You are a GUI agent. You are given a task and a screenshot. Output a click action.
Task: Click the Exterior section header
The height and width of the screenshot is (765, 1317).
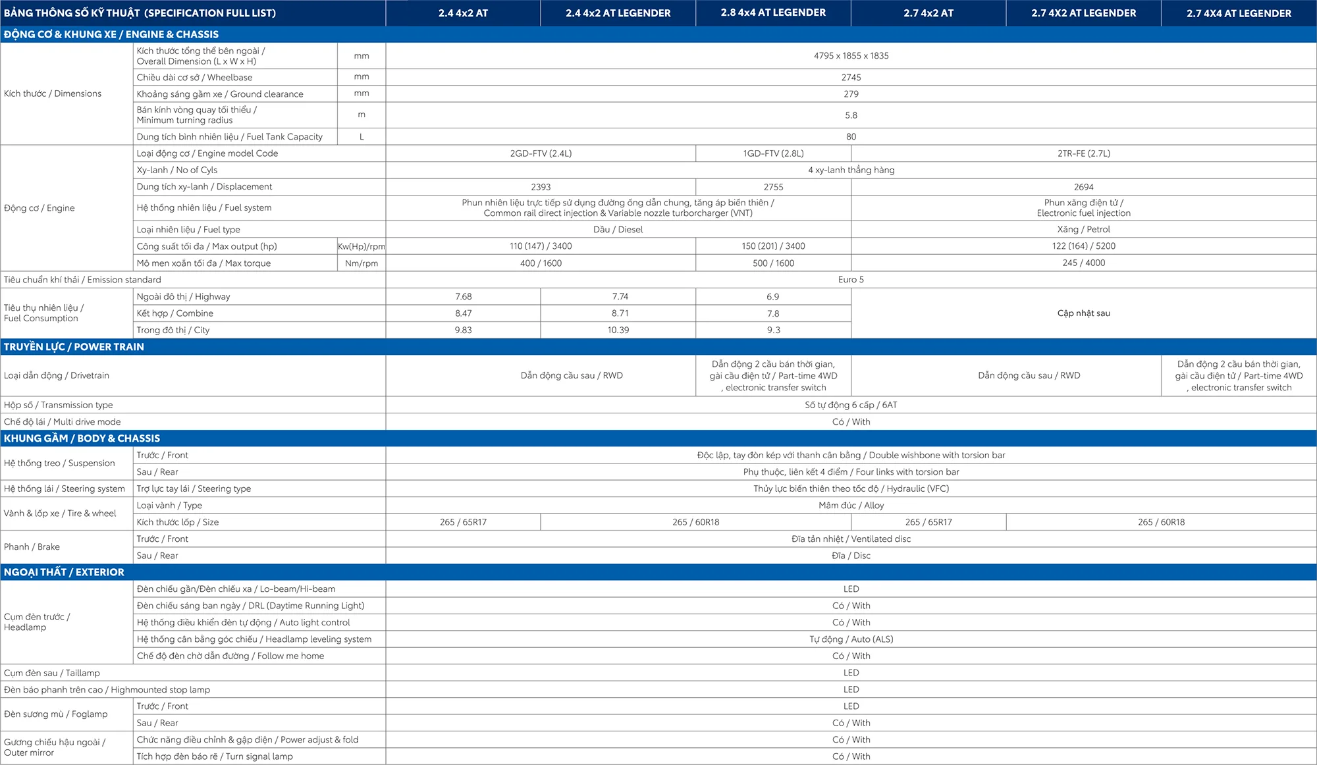click(x=64, y=572)
